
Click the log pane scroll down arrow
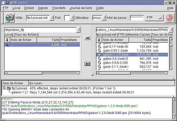pos(174,117)
